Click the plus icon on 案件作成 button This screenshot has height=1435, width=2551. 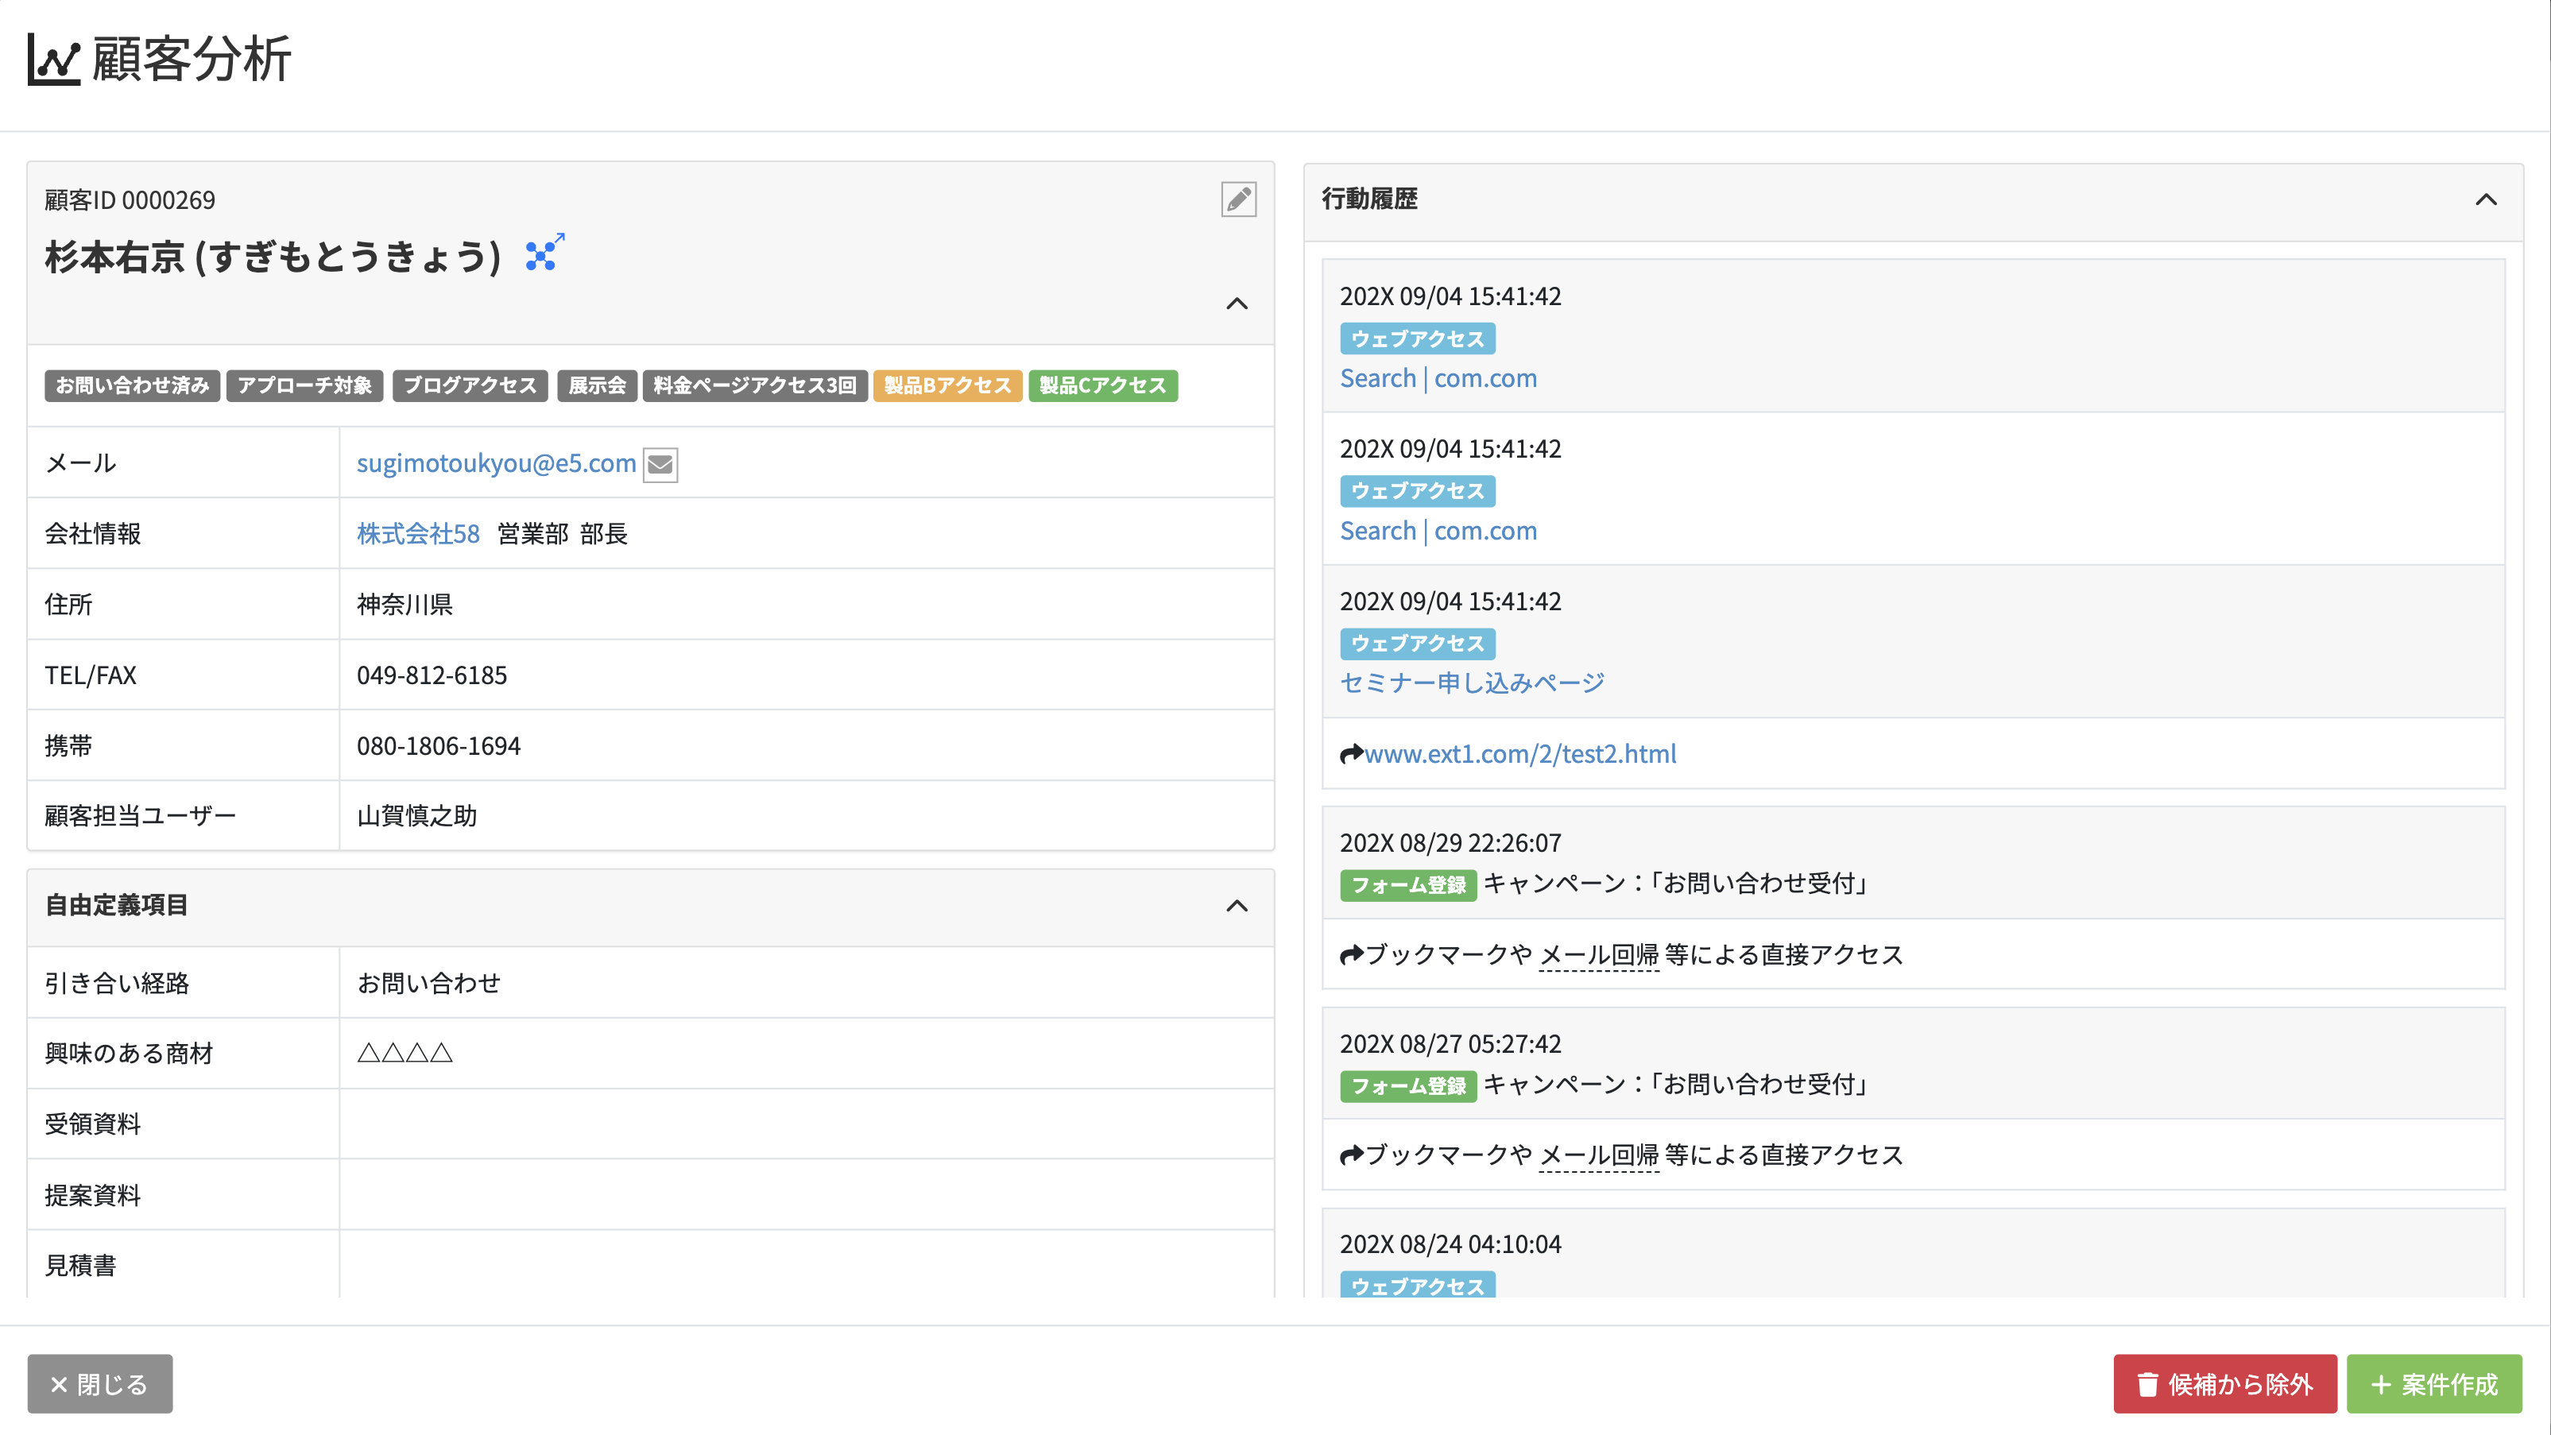2381,1384
